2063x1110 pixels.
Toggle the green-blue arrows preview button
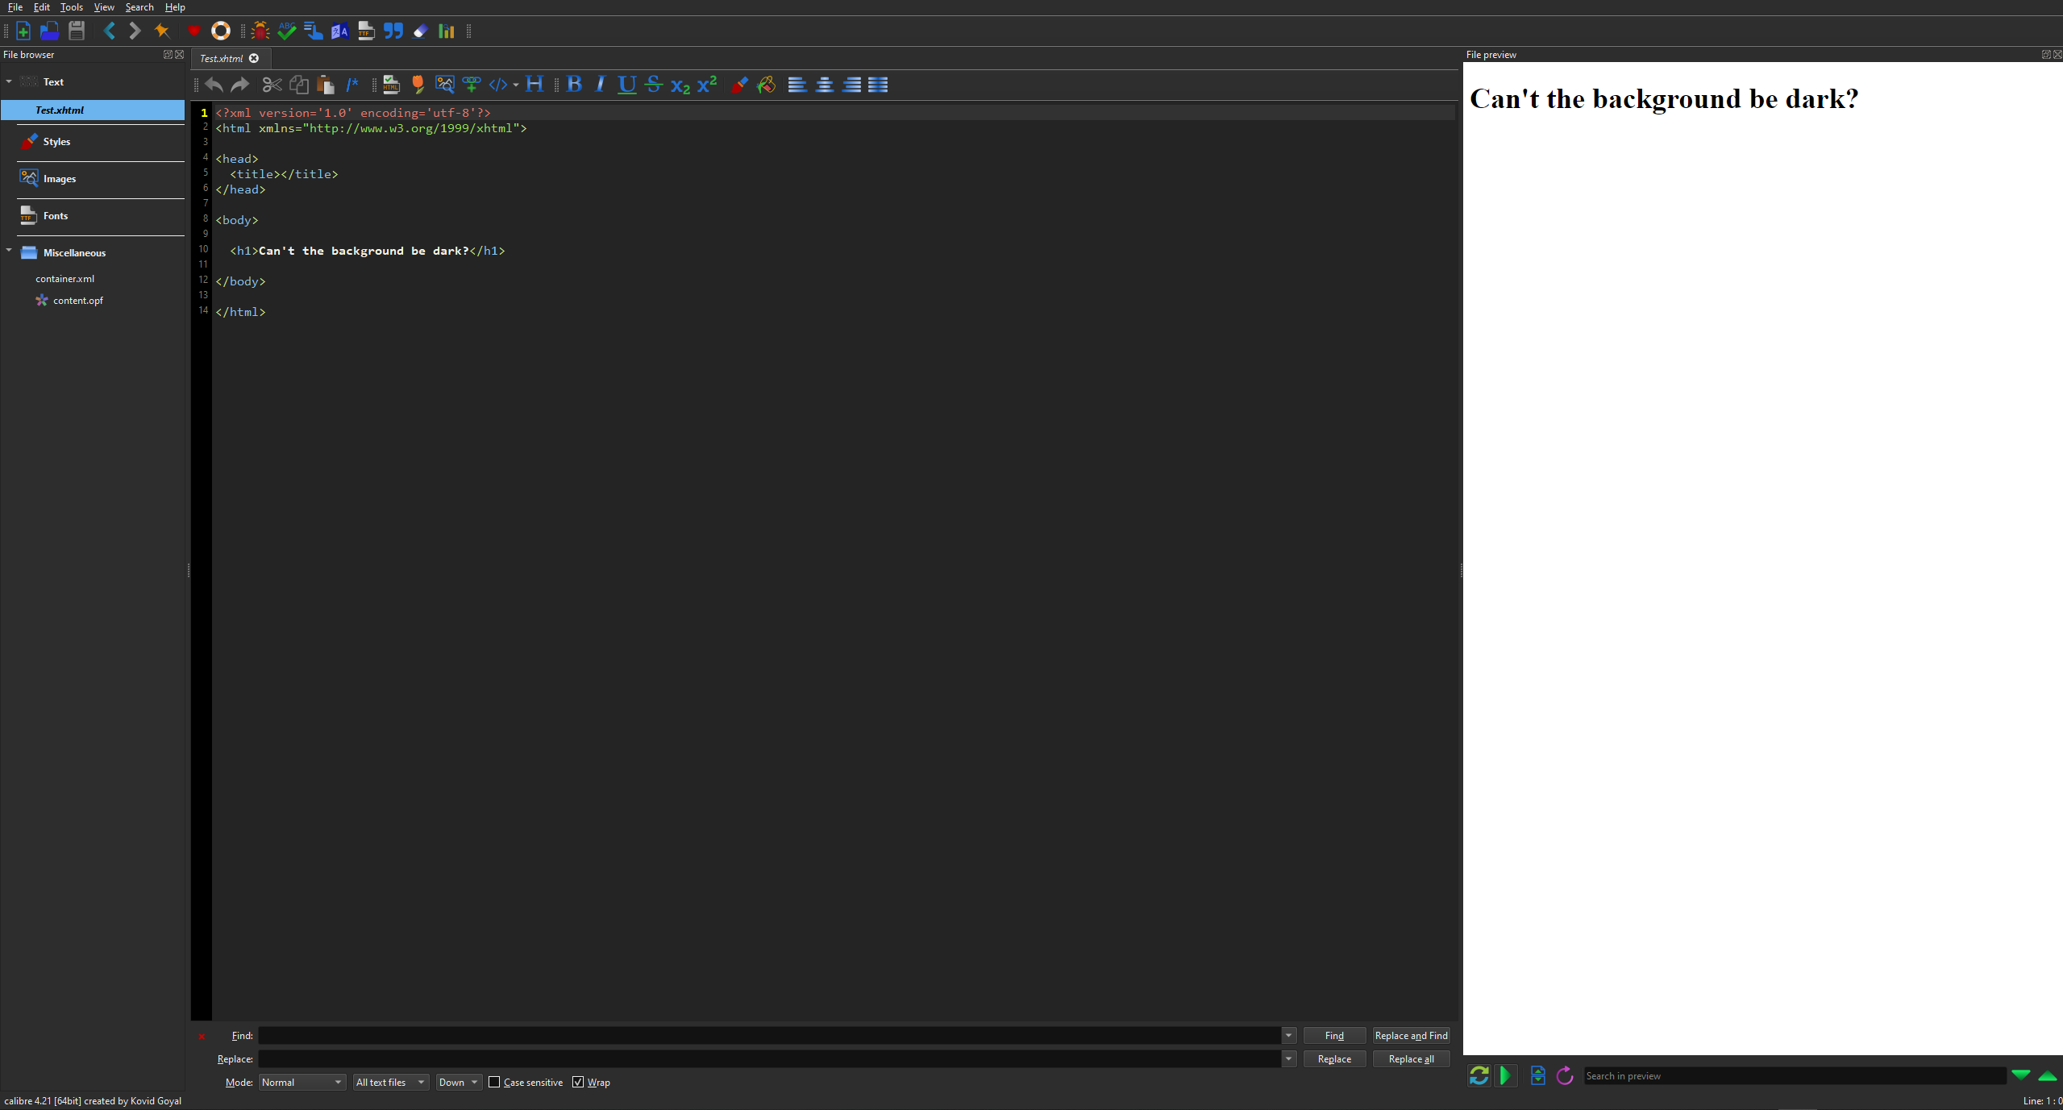(x=1479, y=1075)
